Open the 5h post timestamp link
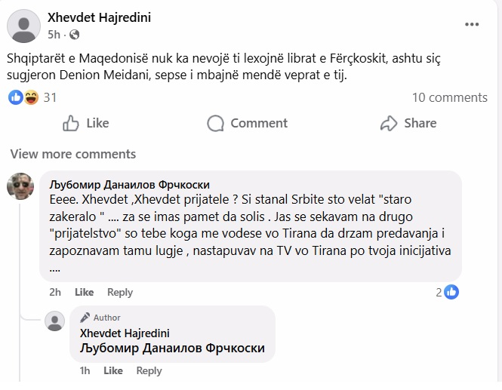Screen dimensions: 502x390 click(54, 35)
